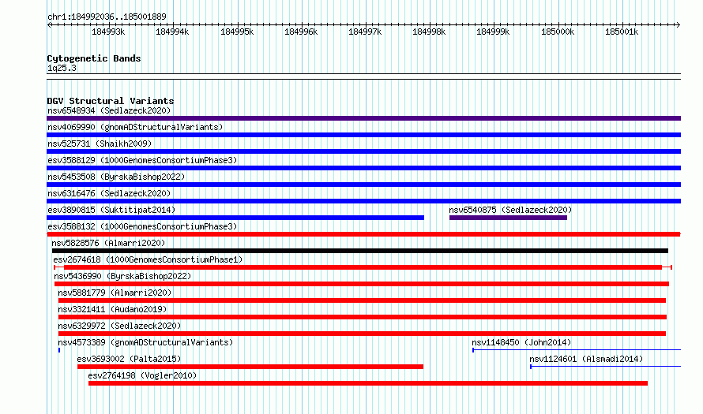Click the 185001k ruler tick label
The image size is (703, 414).
point(622,32)
